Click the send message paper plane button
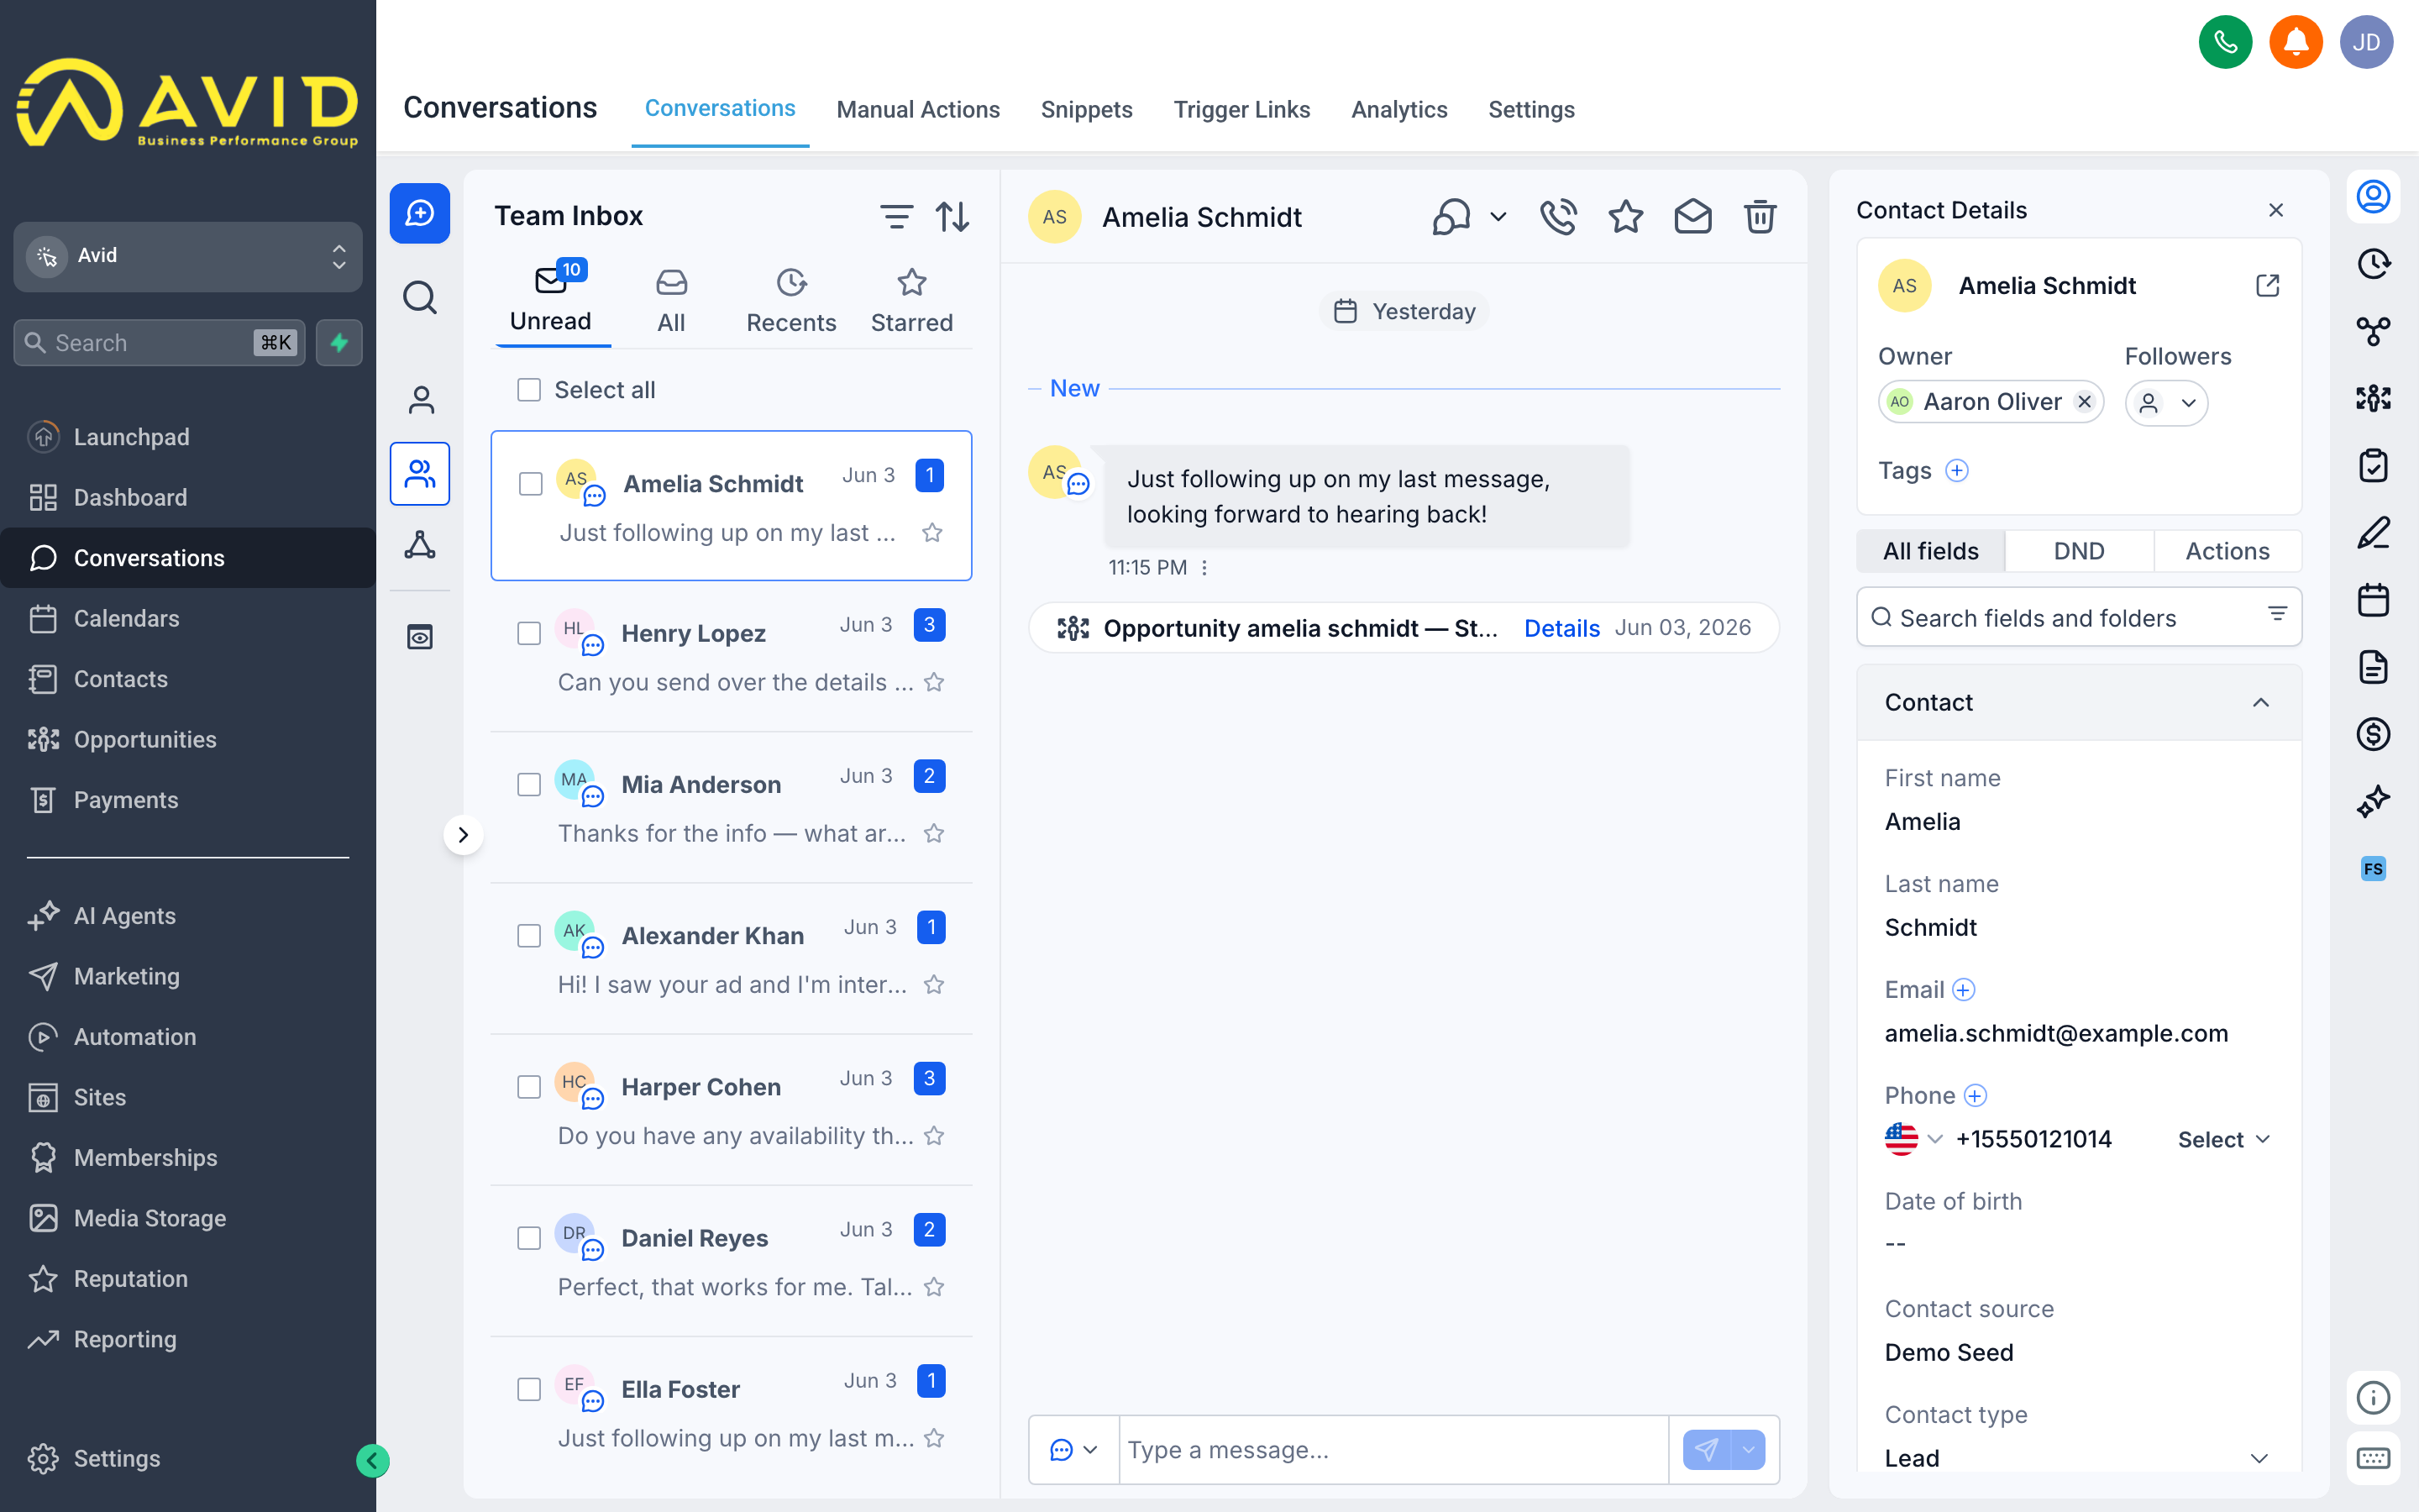This screenshot has width=2419, height=1512. [1708, 1449]
